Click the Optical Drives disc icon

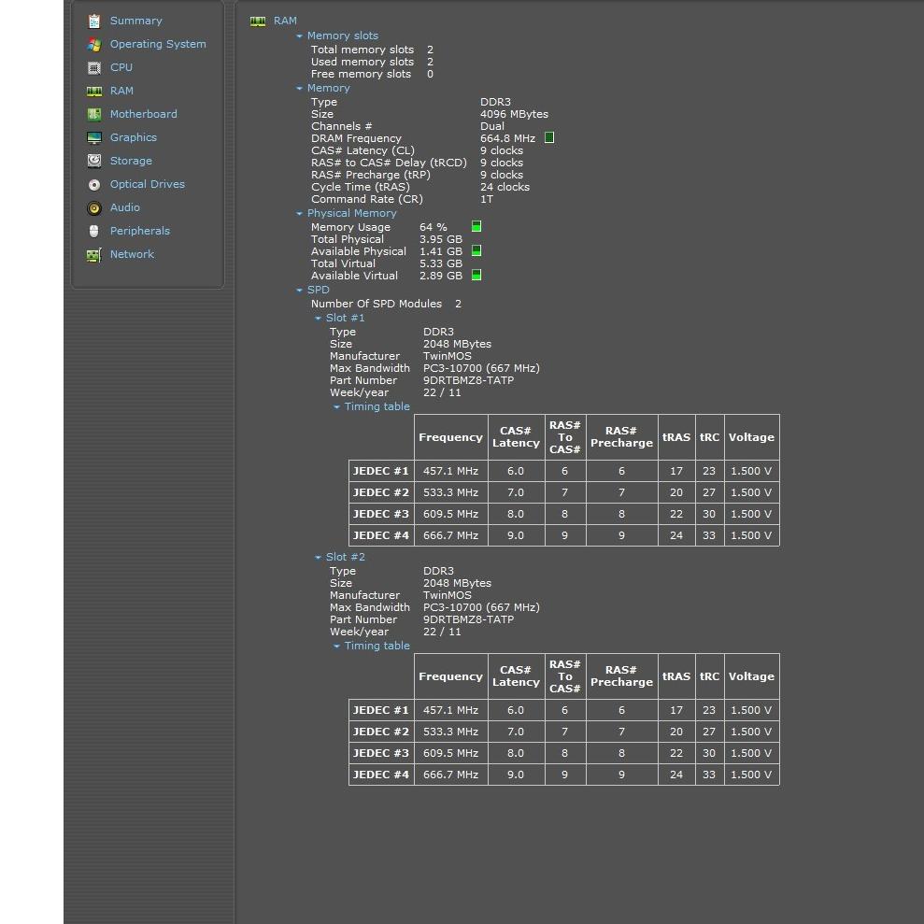(93, 184)
